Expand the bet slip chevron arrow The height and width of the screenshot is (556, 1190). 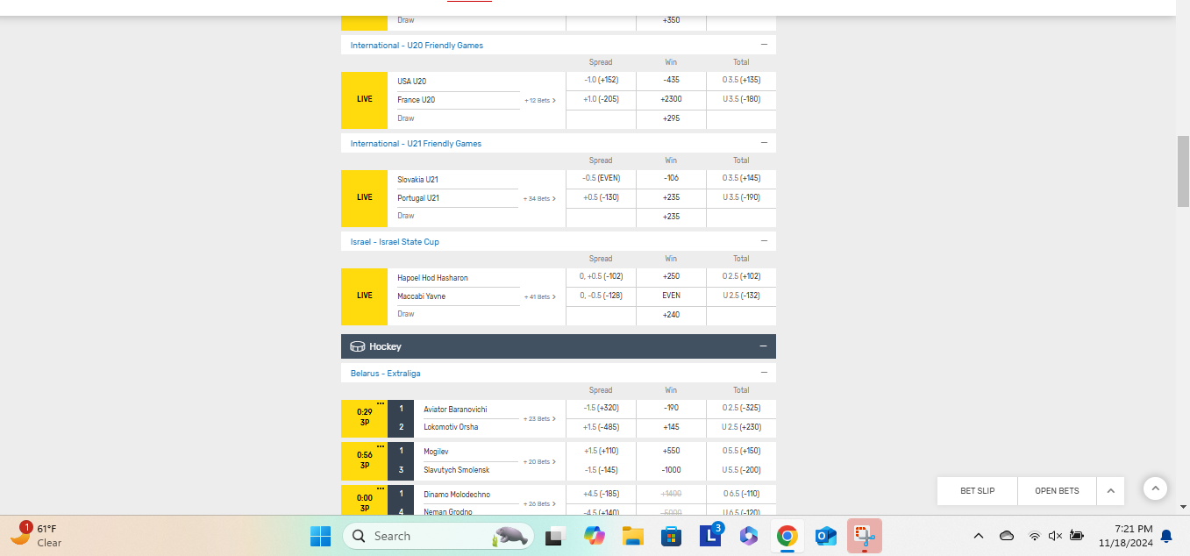1110,491
